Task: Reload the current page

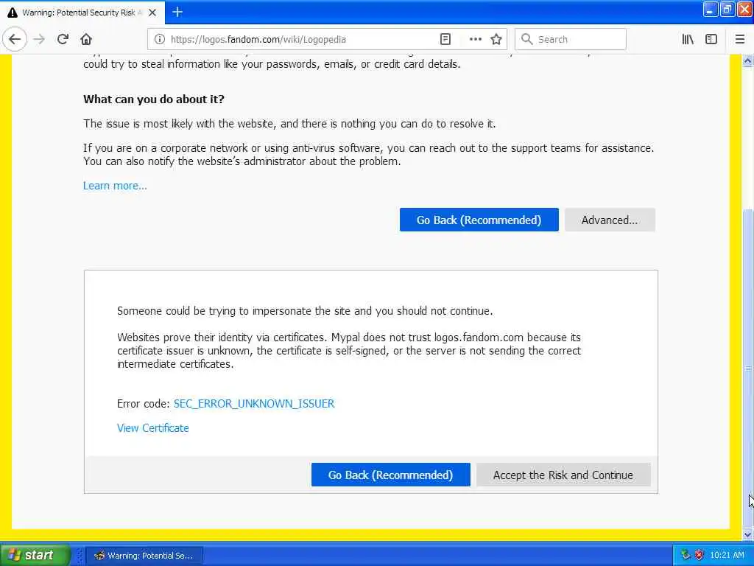Action: tap(63, 39)
